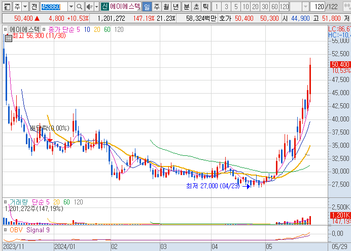Click the blue moving average 10 legend
351x251 pixels.
(87, 29)
